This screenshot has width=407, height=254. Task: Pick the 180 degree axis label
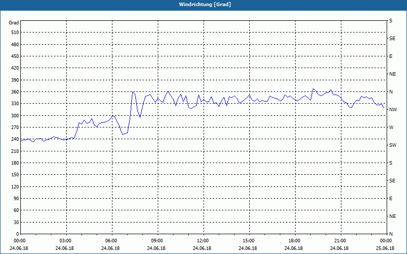point(15,163)
